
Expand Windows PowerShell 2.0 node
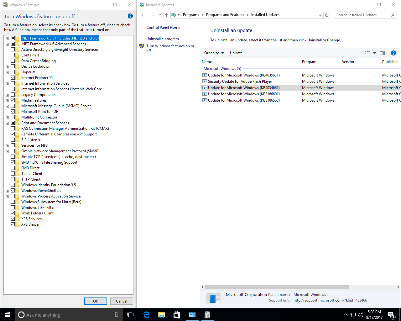click(x=7, y=191)
